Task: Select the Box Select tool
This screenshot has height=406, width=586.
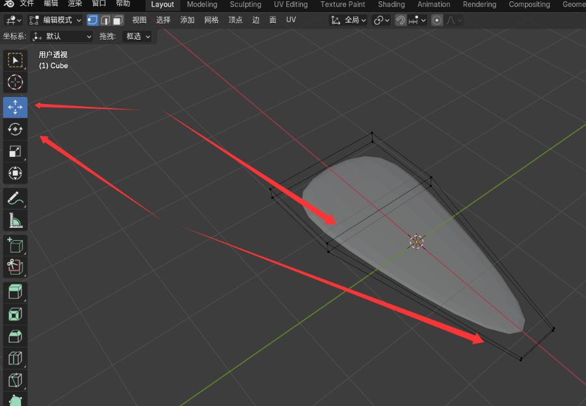Action: tap(15, 61)
